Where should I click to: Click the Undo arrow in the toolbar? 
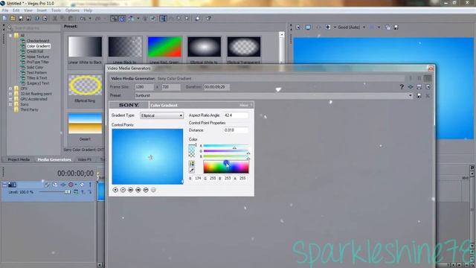(83, 19)
